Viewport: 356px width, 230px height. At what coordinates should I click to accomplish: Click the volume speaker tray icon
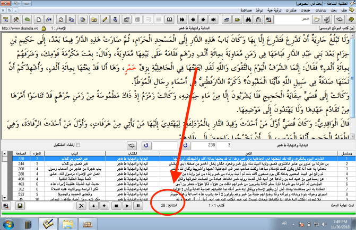tap(324, 224)
